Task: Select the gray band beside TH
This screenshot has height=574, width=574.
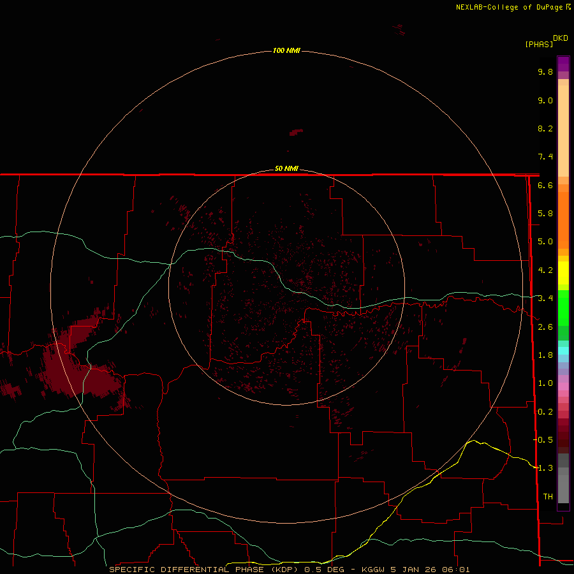Action: pos(563,490)
